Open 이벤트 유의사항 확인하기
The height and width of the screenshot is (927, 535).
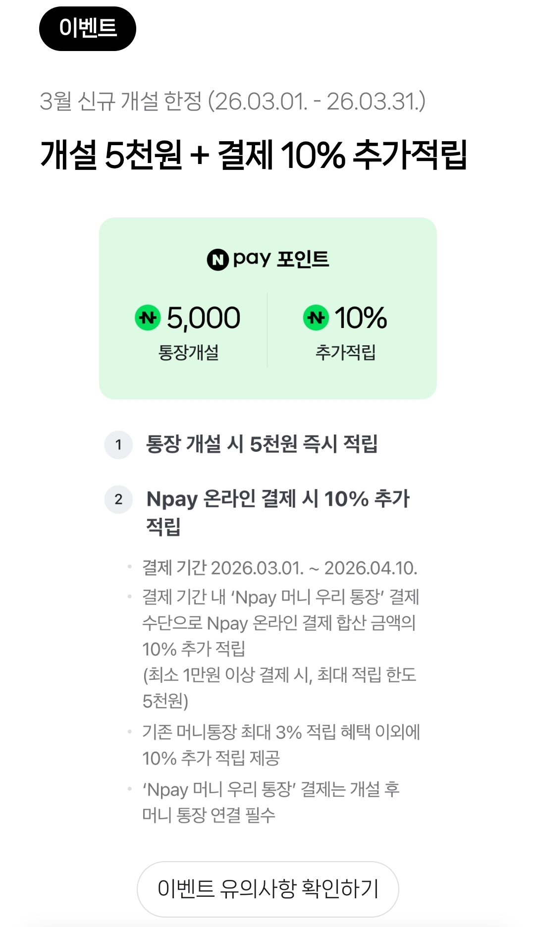(x=267, y=889)
